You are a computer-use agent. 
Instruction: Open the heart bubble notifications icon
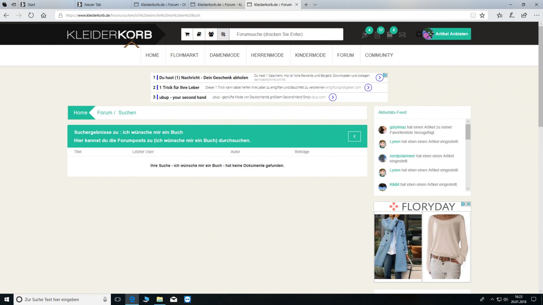365,34
